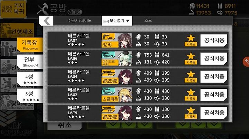
Task: Click the NZ75 handgun character portrait
Action: coord(125,41)
